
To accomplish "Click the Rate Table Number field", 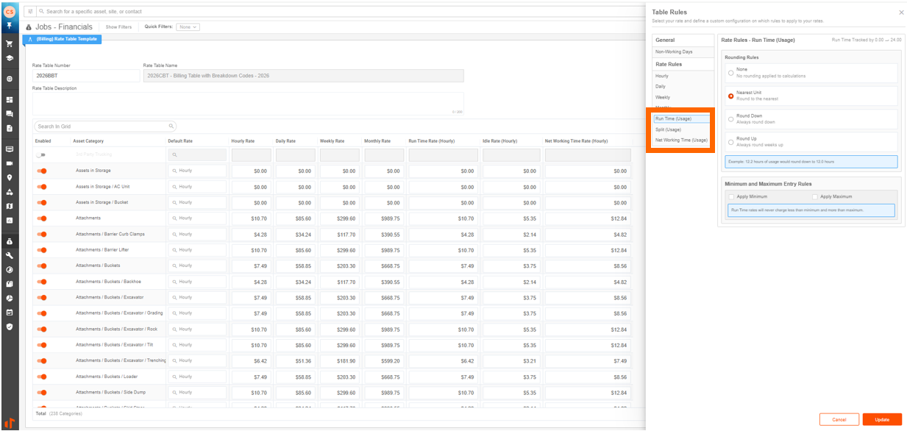I will 86,76.
